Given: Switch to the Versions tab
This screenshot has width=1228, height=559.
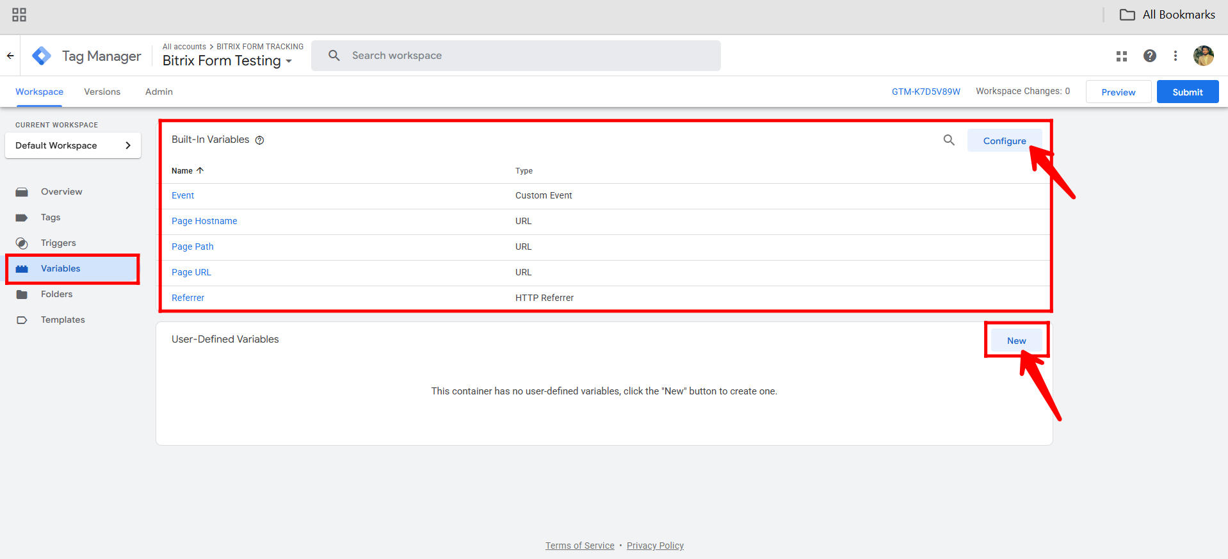Looking at the screenshot, I should click(102, 92).
